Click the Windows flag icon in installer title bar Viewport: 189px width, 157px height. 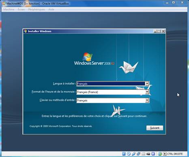coord(26,31)
